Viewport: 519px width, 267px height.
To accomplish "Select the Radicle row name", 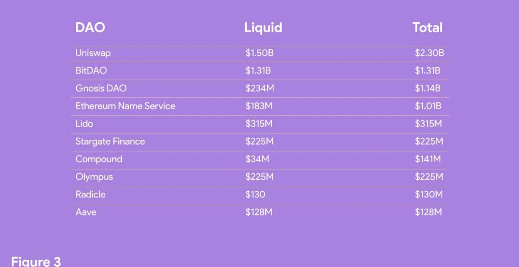I will tap(90, 195).
